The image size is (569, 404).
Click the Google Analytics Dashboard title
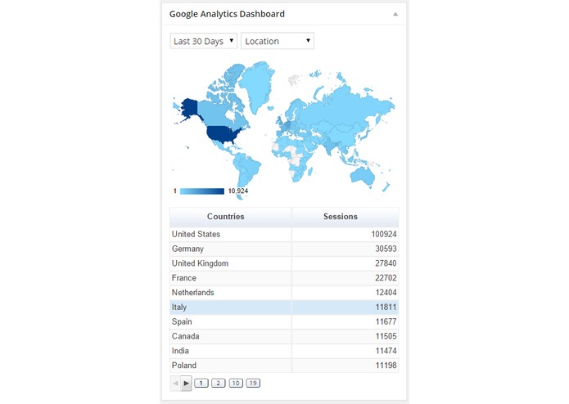point(227,14)
